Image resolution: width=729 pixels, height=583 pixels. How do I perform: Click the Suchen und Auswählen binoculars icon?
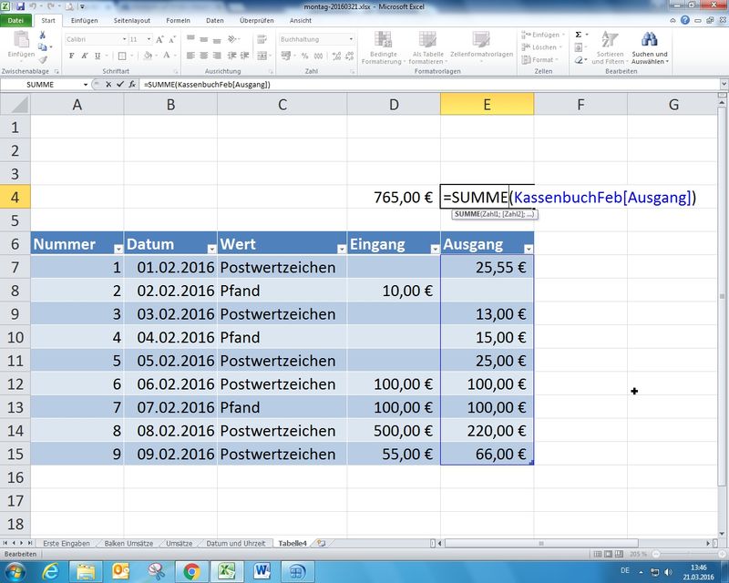click(x=650, y=40)
